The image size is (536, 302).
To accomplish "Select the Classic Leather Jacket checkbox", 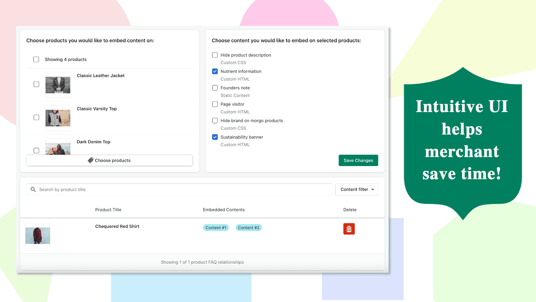I will click(x=36, y=84).
